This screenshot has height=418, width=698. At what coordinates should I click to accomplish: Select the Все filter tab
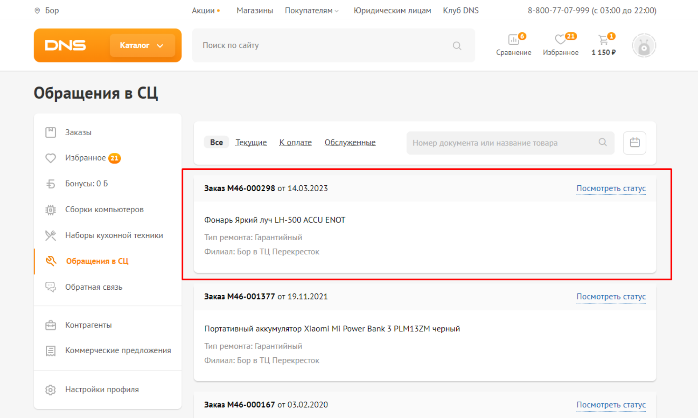[216, 142]
